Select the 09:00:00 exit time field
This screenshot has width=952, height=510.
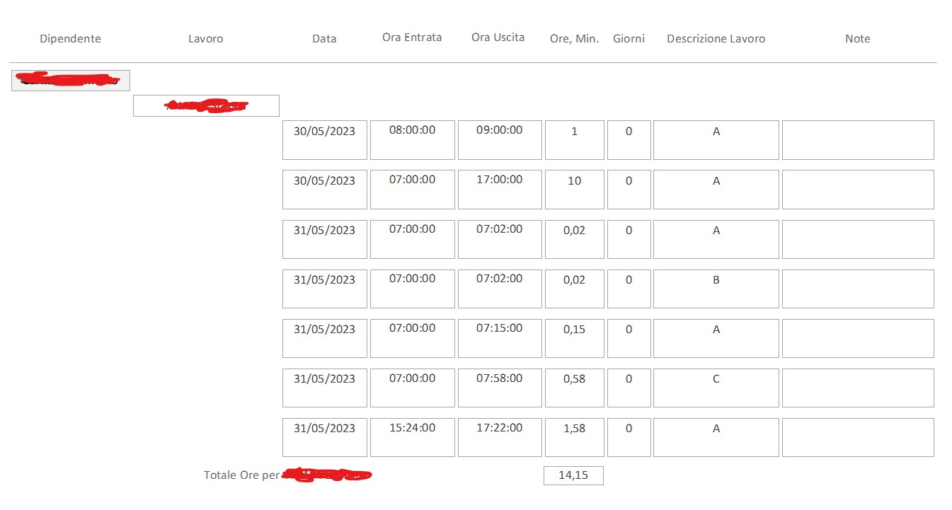click(500, 139)
